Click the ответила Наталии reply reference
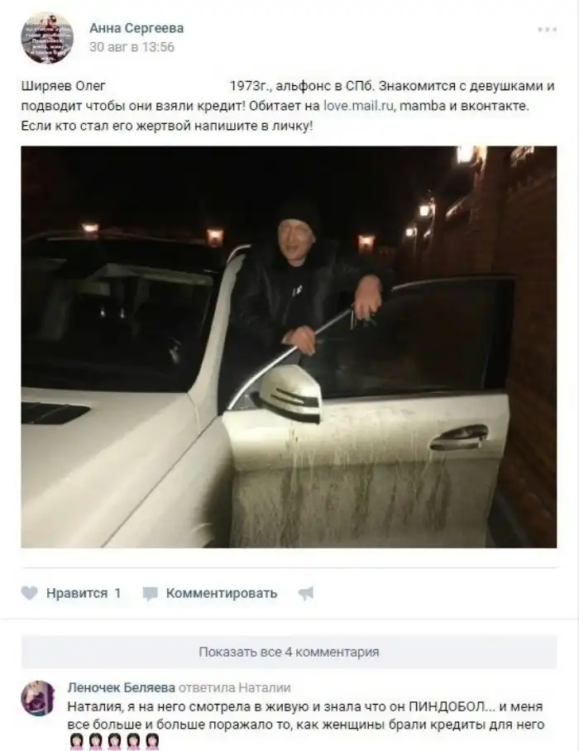Image resolution: width=579 pixels, height=751 pixels. pos(235,688)
